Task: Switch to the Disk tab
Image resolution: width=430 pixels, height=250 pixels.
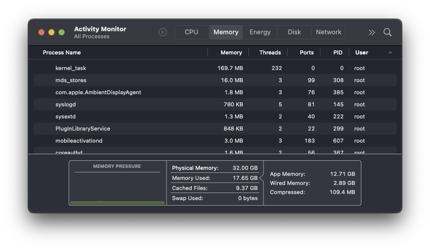Action: [294, 32]
